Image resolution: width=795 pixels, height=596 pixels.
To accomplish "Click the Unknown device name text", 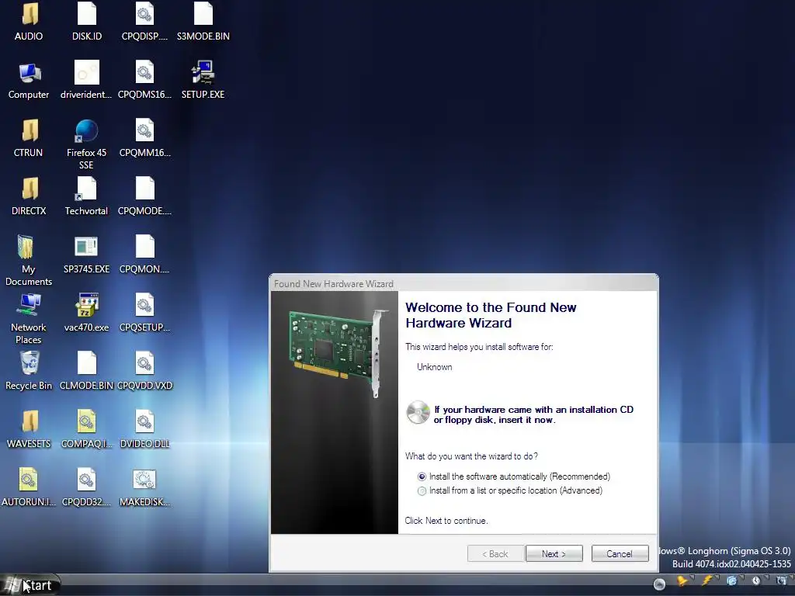I will coord(435,367).
